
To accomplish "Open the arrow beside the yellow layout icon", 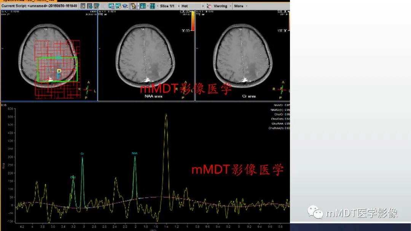I will pos(138,6).
